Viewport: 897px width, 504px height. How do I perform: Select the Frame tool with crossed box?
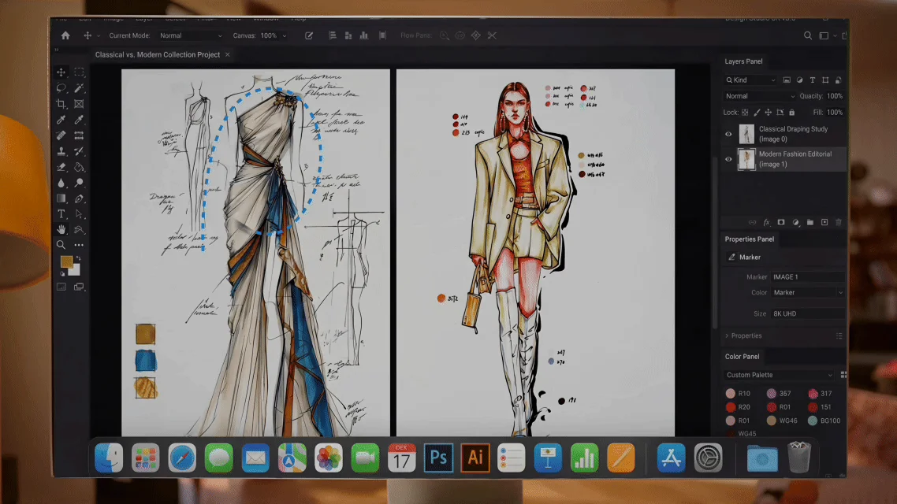click(79, 104)
